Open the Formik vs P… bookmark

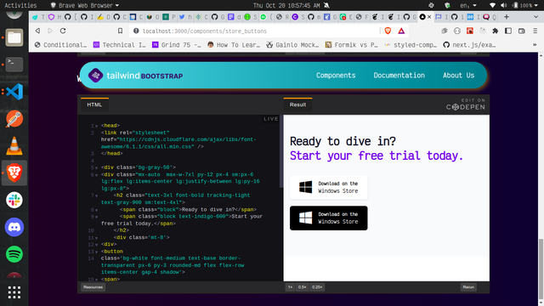tap(352, 45)
